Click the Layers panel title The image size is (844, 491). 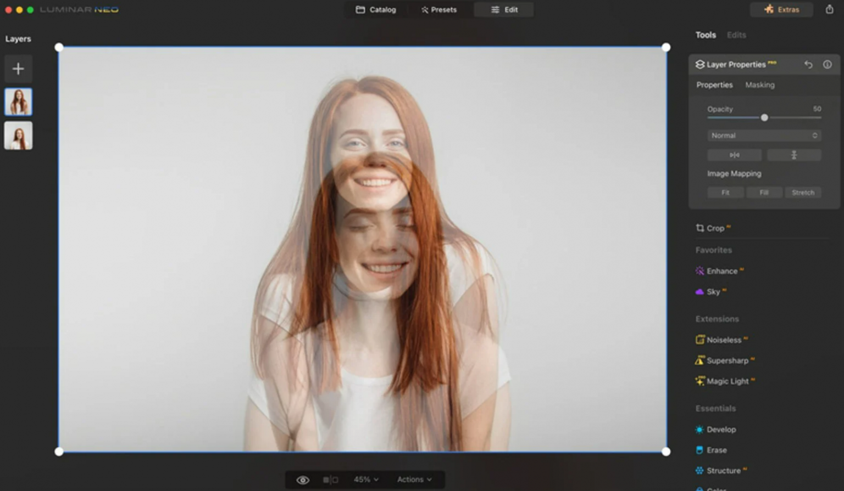tap(18, 39)
